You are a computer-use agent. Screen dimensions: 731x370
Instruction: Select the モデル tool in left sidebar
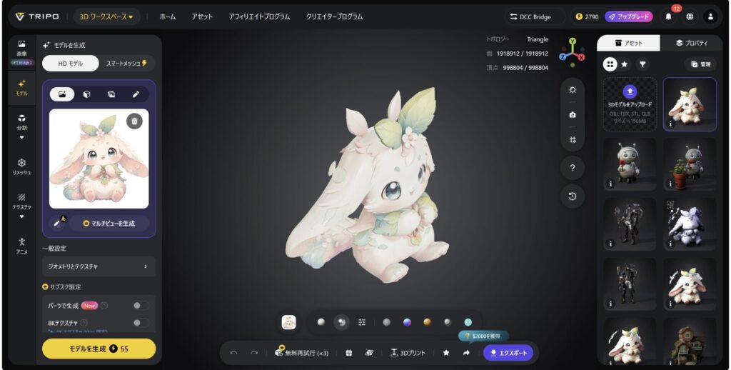point(22,87)
